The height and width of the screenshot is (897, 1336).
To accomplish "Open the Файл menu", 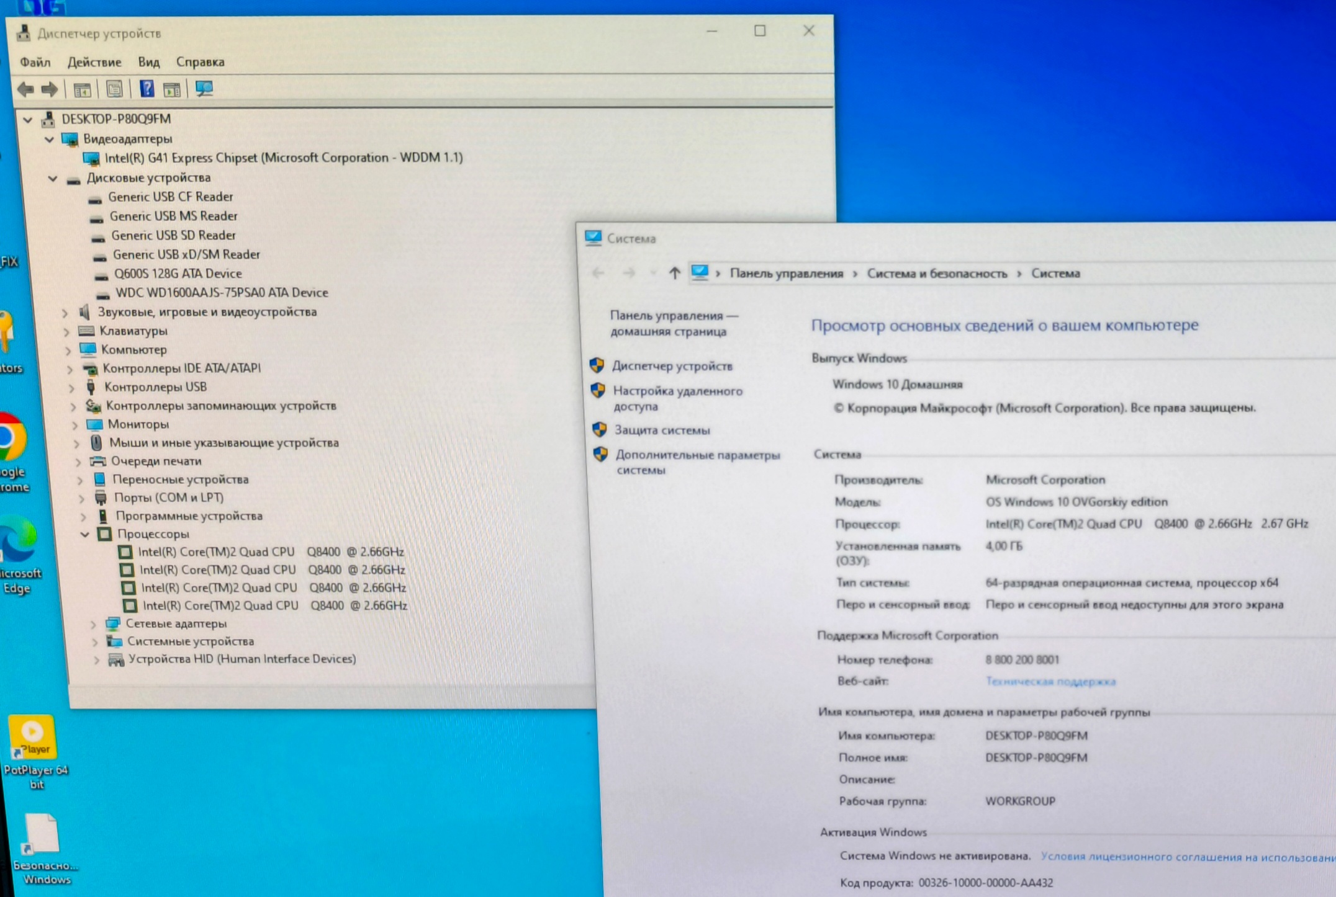I will click(35, 62).
